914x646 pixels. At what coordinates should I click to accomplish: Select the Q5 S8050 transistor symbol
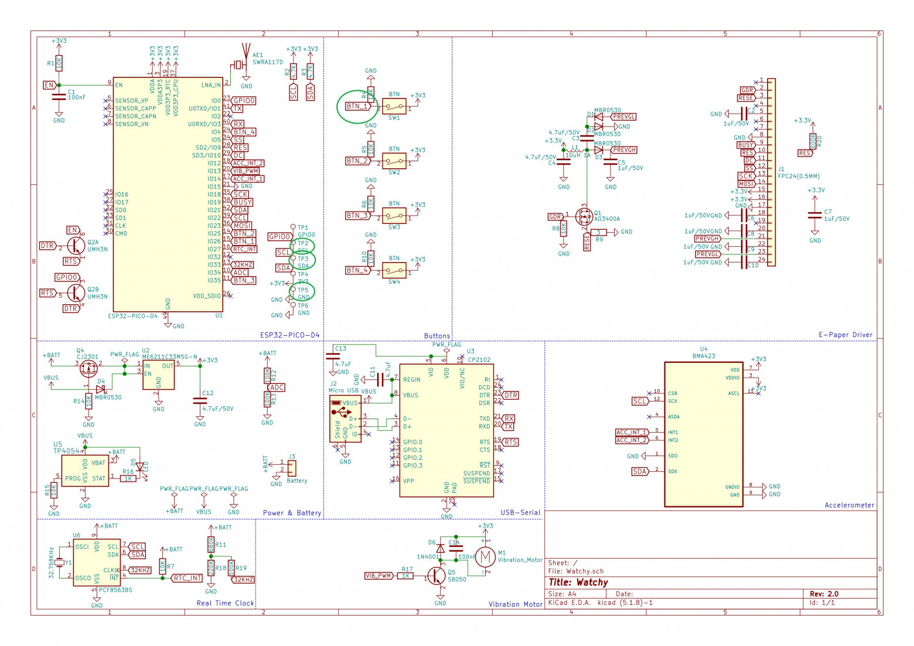437,576
